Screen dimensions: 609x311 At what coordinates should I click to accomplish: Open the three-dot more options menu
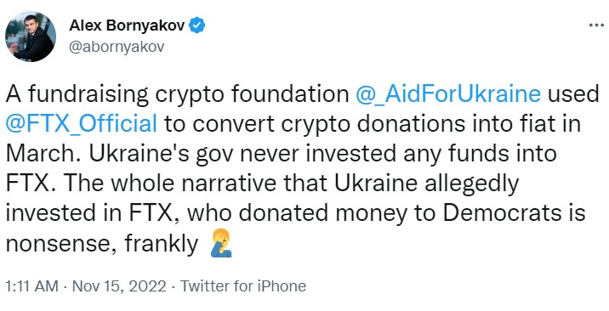point(595,25)
